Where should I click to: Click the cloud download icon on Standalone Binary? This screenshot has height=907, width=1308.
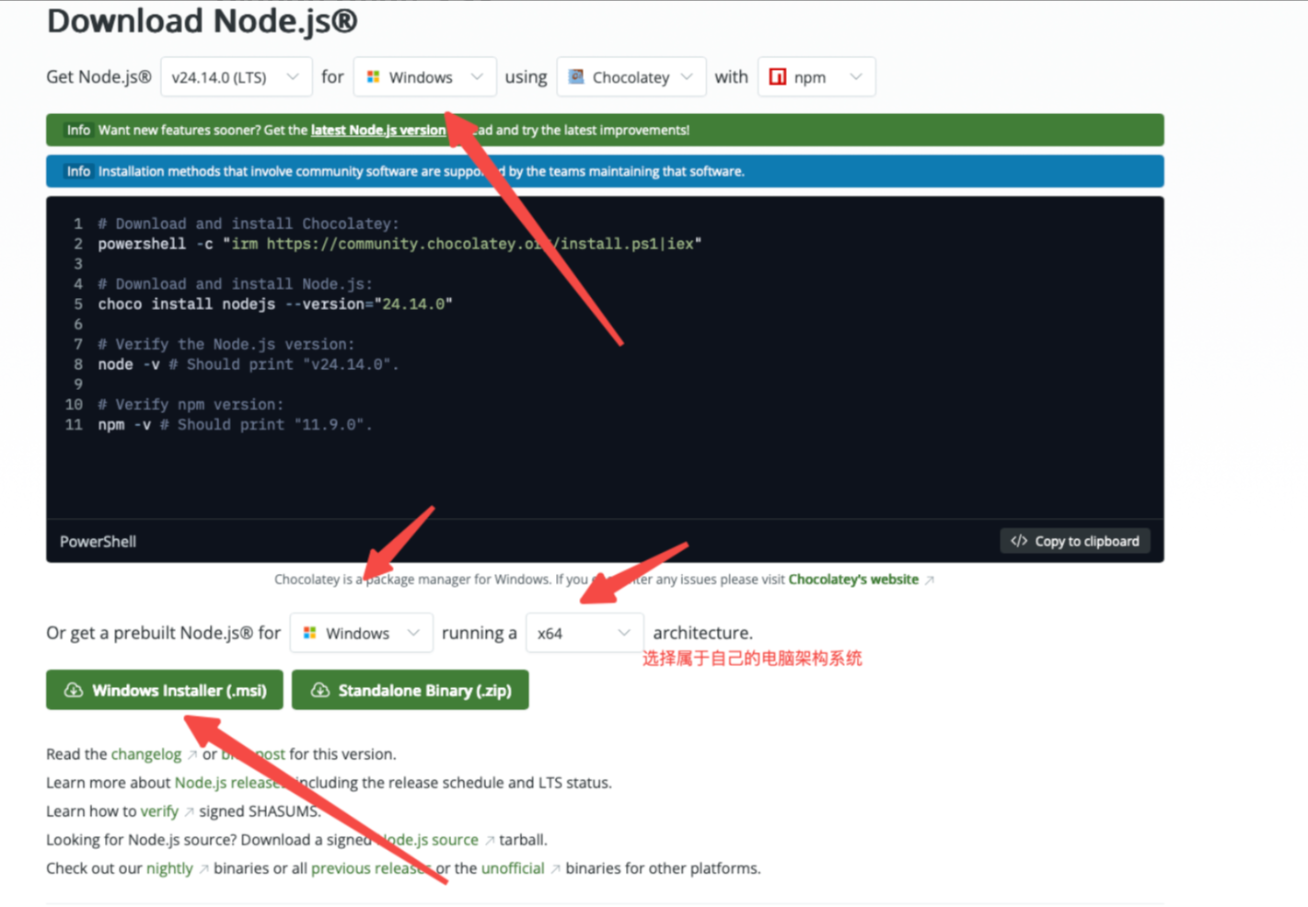319,690
